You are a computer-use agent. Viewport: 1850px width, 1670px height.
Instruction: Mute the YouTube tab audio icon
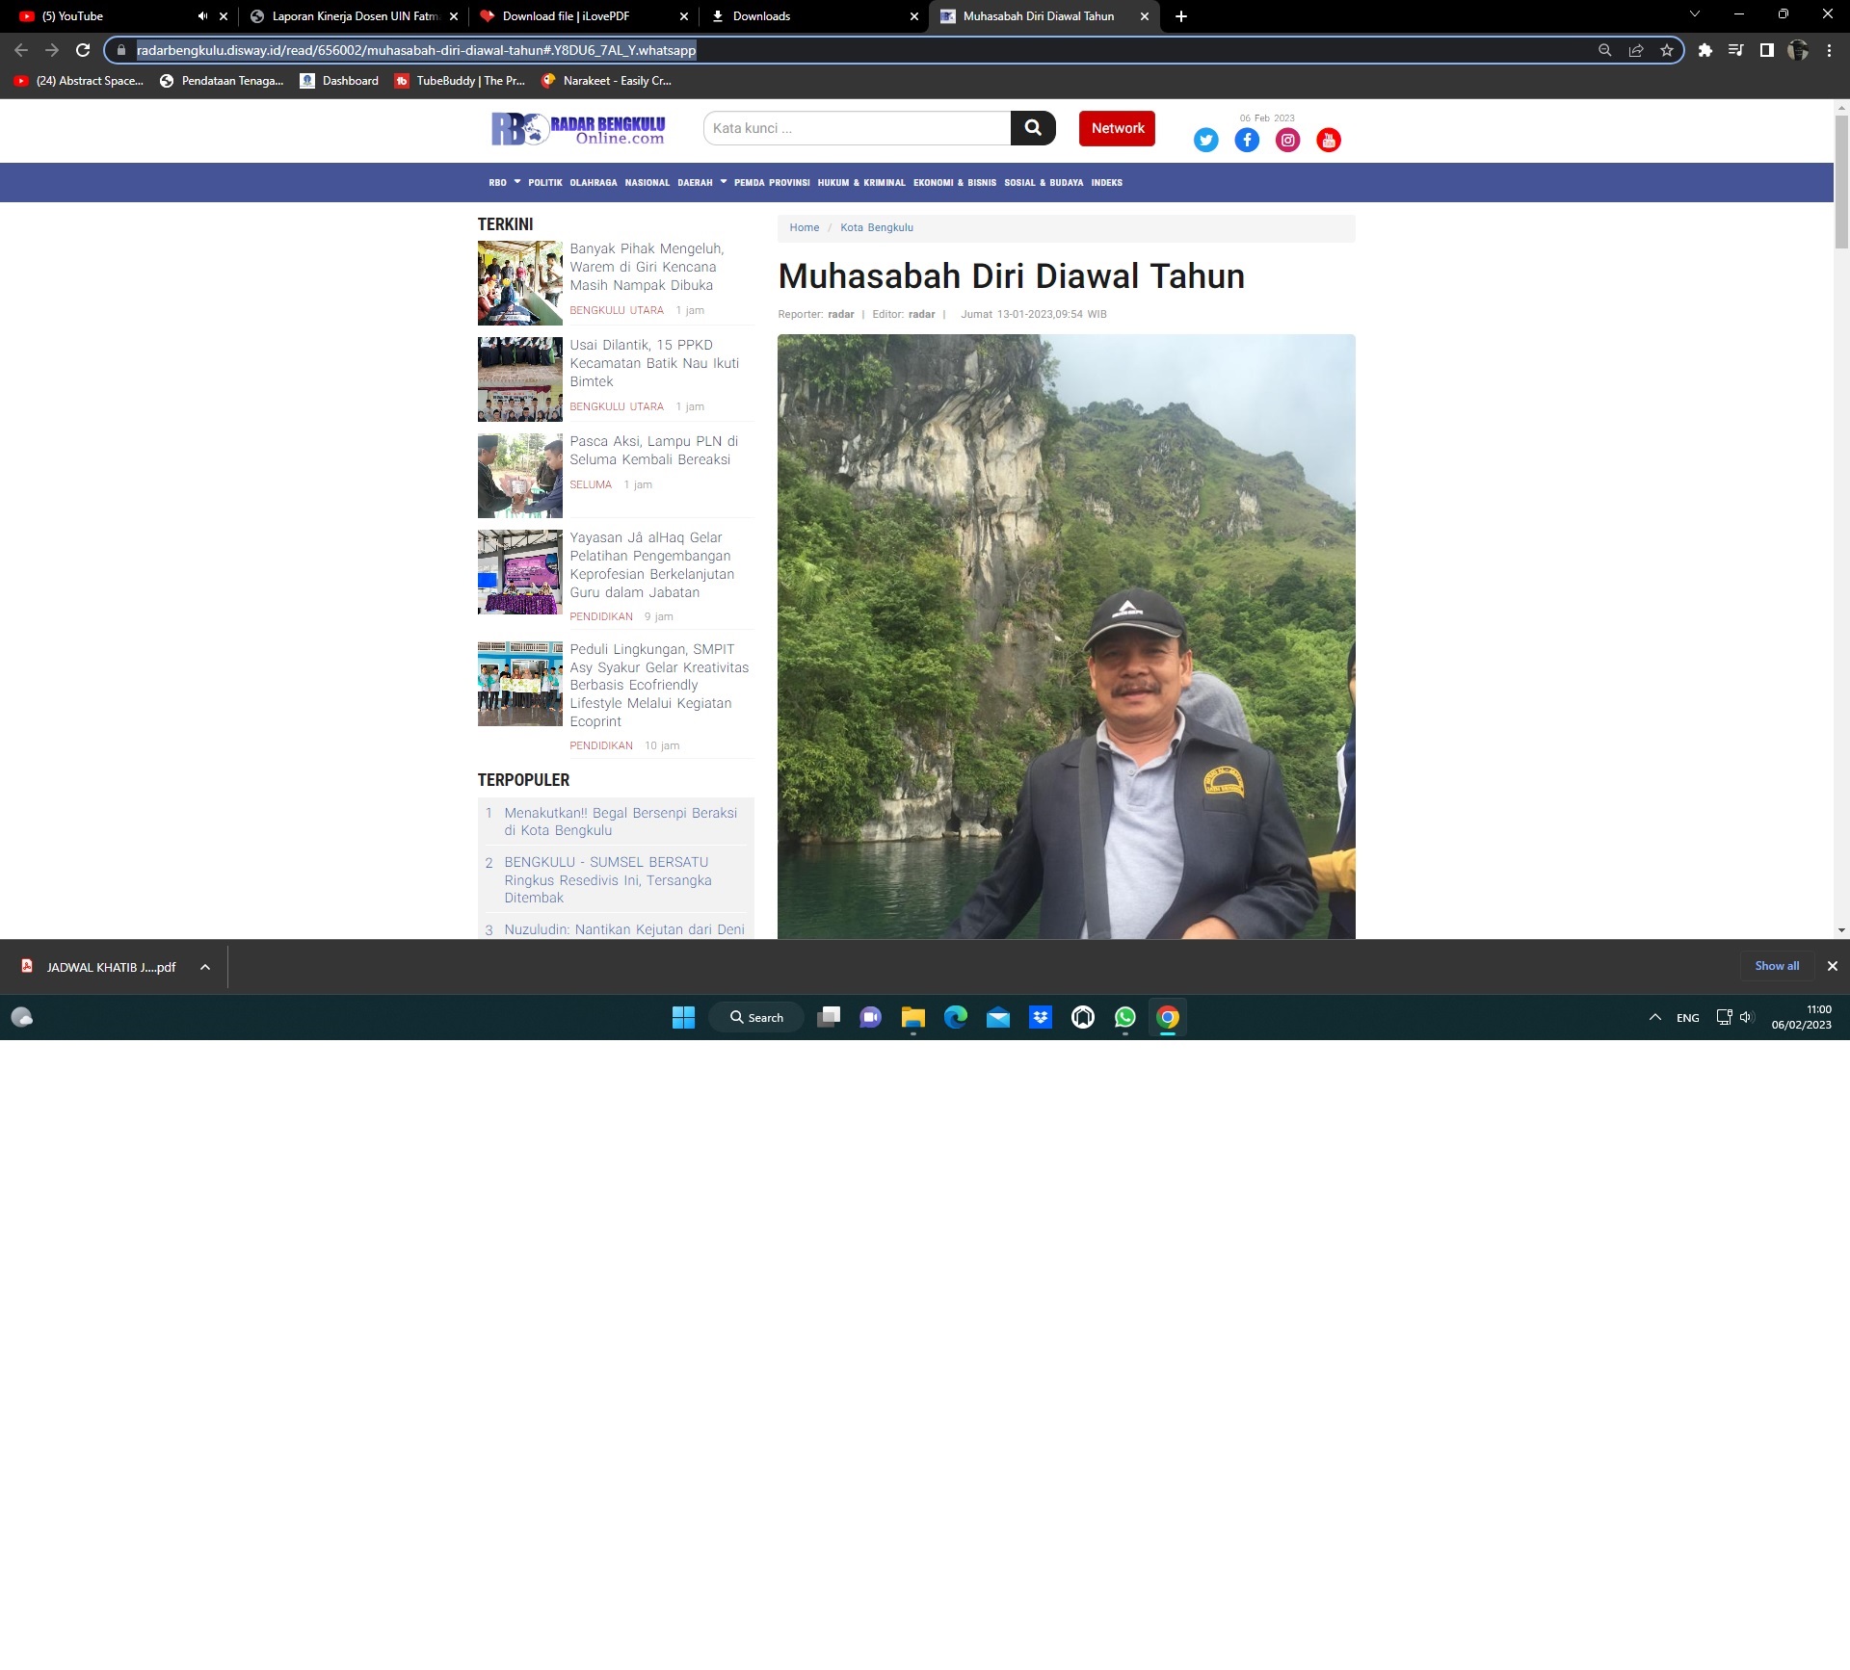(202, 16)
